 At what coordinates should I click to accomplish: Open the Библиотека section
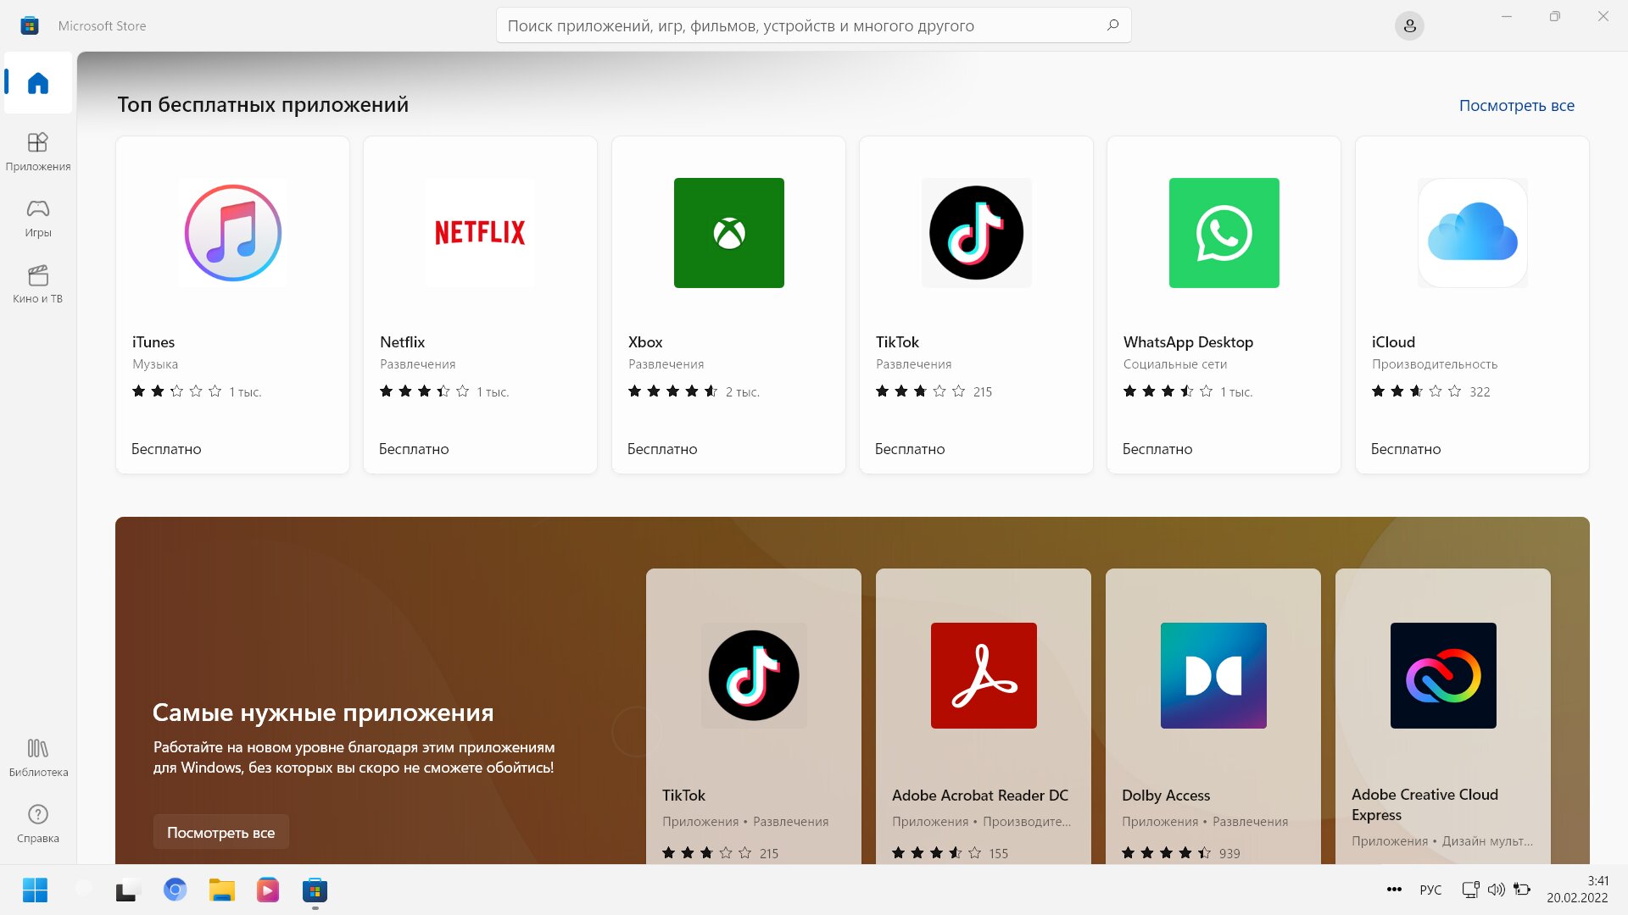click(x=38, y=757)
